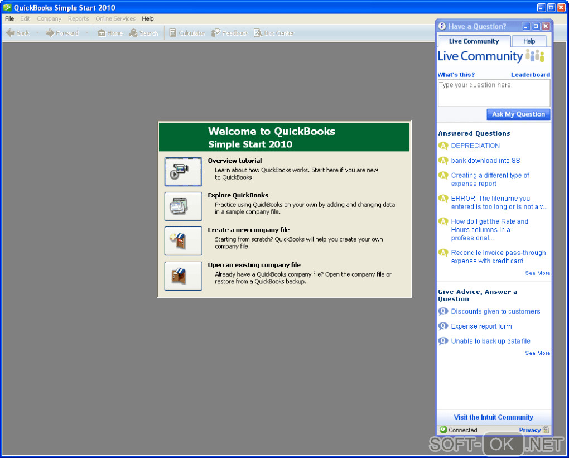Viewport: 569px width, 458px height.
Task: Open the Online Services menu
Action: point(115,18)
